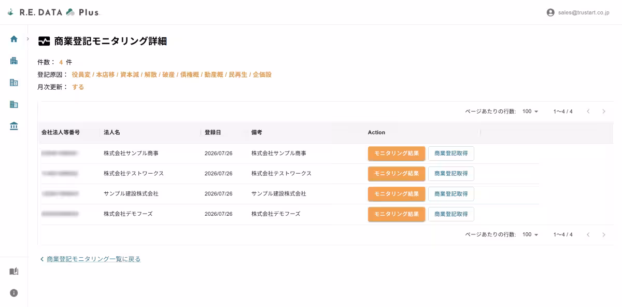The image size is (622, 307).
Task: Open the manual book icon in sidebar
Action: click(14, 271)
